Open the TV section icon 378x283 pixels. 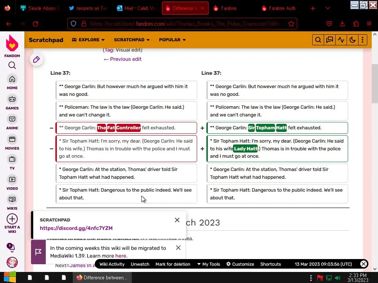coord(12,159)
